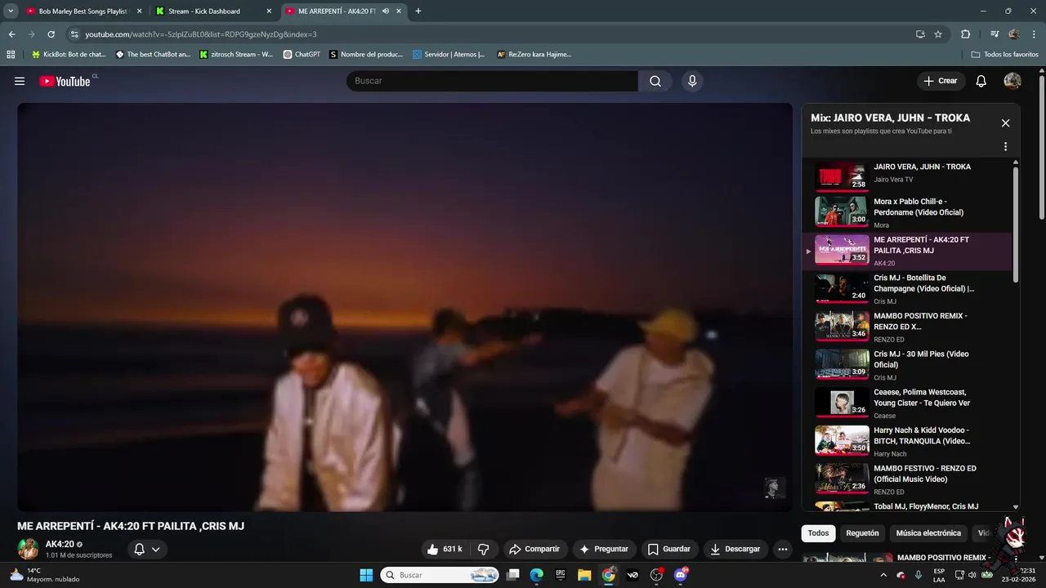Viewport: 1046px width, 588px height.
Task: Open Chrome extensions puzzle icon
Action: click(965, 34)
